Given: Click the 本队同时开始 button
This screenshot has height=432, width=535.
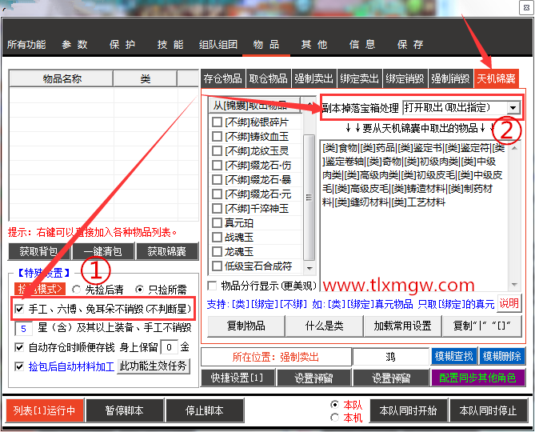Looking at the screenshot, I should pos(409,410).
